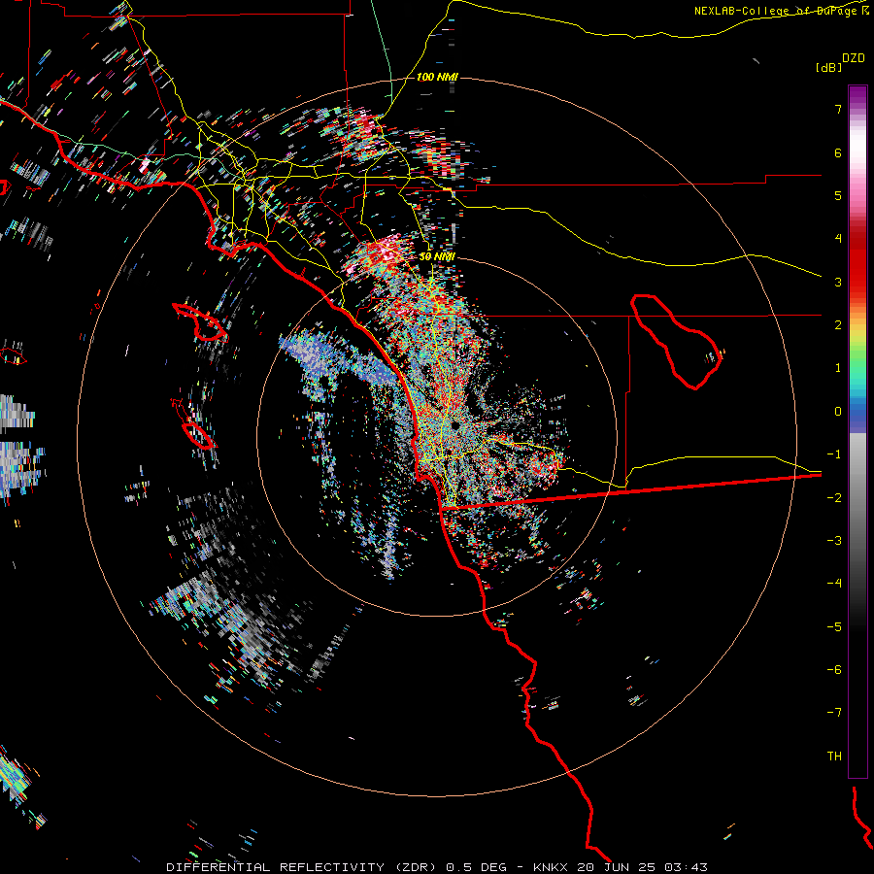This screenshot has height=874, width=874.
Task: Click the DZD colorbar title
Action: pyautogui.click(x=854, y=58)
